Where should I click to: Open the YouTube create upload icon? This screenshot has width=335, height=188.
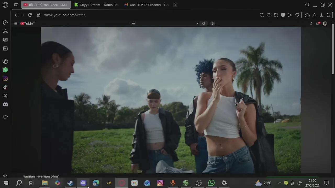(311, 23)
